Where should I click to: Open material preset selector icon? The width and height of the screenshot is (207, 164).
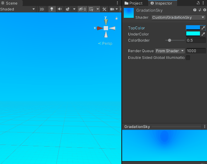[x=200, y=10]
